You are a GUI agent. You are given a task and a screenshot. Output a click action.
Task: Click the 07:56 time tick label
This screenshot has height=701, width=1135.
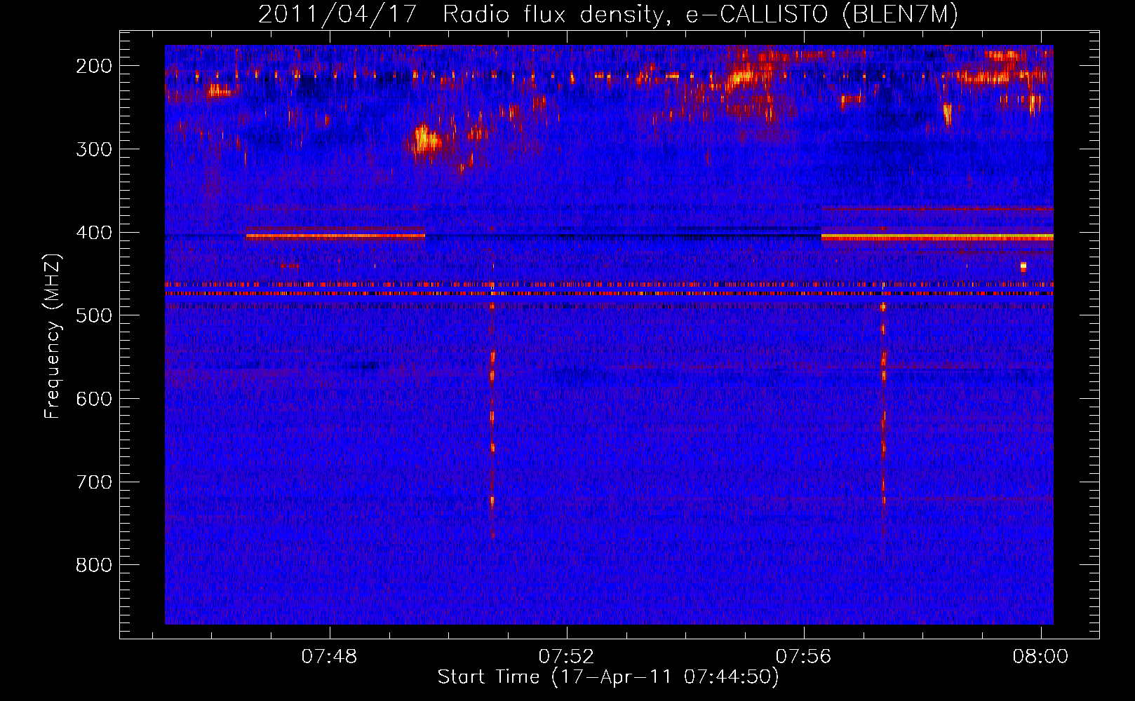803,657
